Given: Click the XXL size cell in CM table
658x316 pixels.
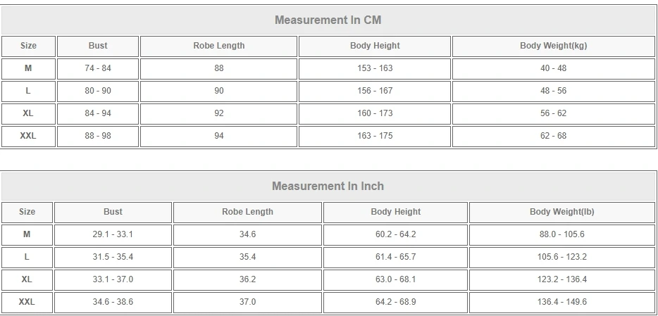Looking at the screenshot, I should [x=28, y=136].
